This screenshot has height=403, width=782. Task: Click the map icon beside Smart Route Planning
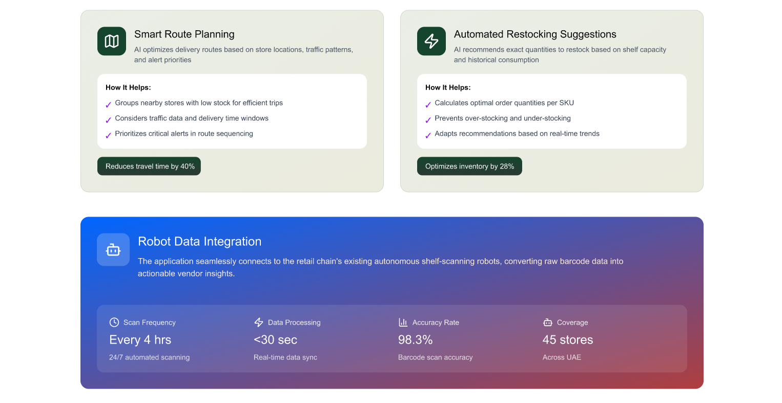coord(112,41)
